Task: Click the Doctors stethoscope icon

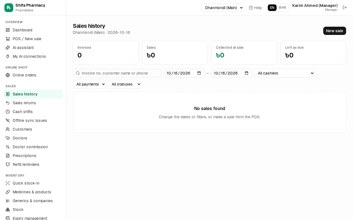Action: (x=8, y=138)
